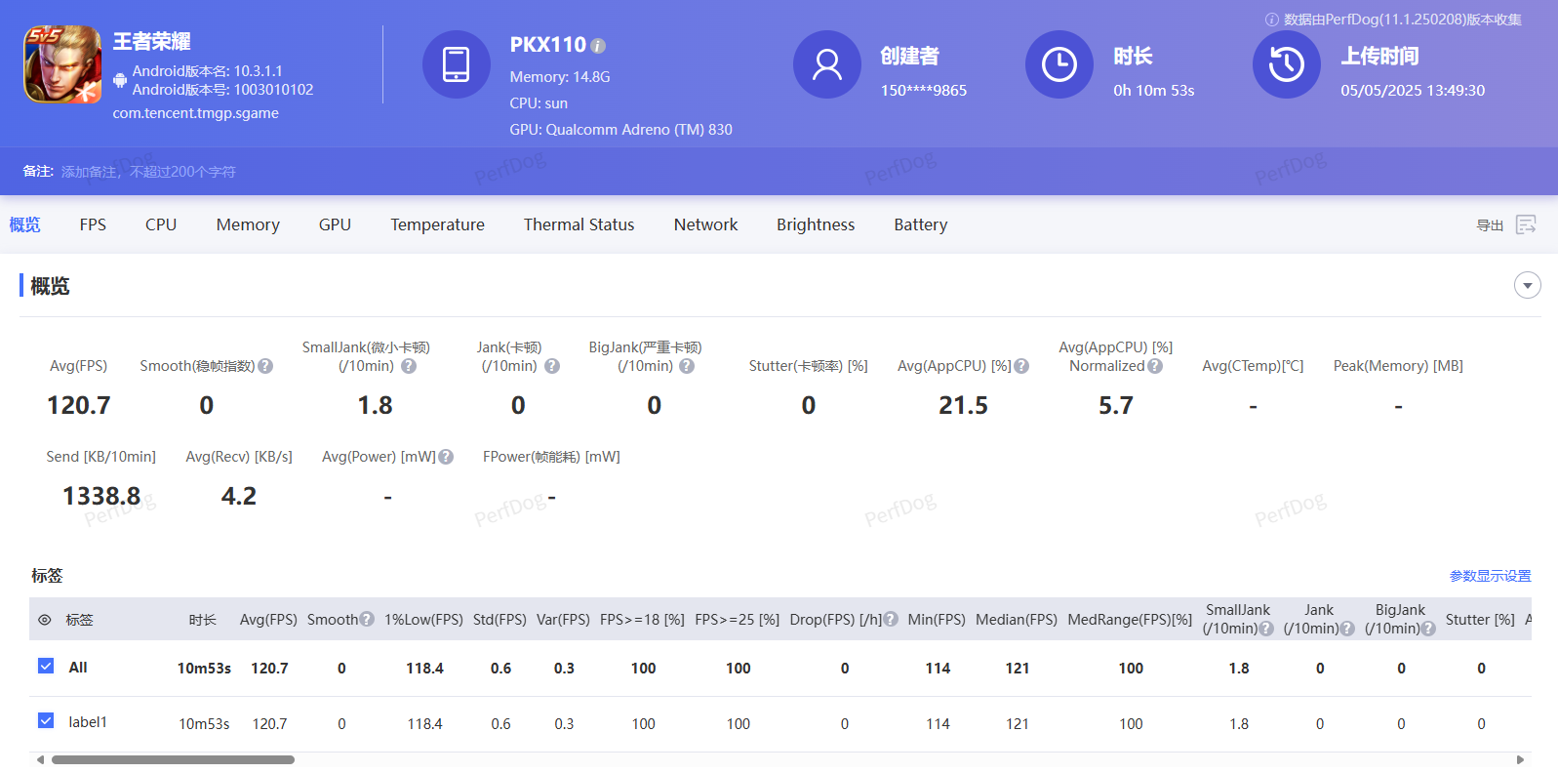Image resolution: width=1558 pixels, height=773 pixels.
Task: Switch to the Temperature tab
Action: coord(437,224)
